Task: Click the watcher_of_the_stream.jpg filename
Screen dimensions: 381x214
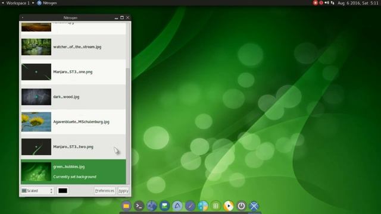Action: click(x=77, y=47)
